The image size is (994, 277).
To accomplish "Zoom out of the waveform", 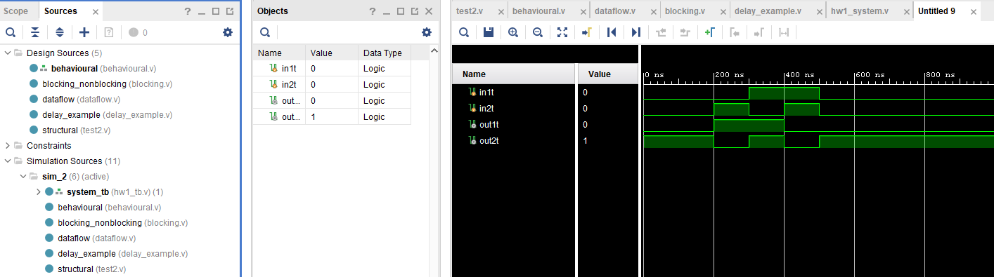I will pyautogui.click(x=538, y=32).
